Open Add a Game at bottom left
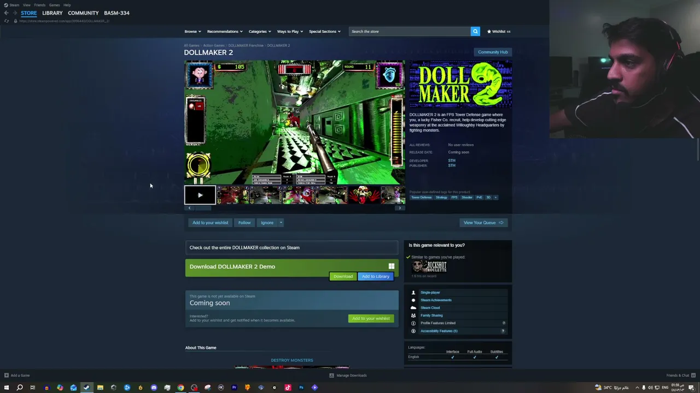The image size is (700, 393). (x=17, y=376)
